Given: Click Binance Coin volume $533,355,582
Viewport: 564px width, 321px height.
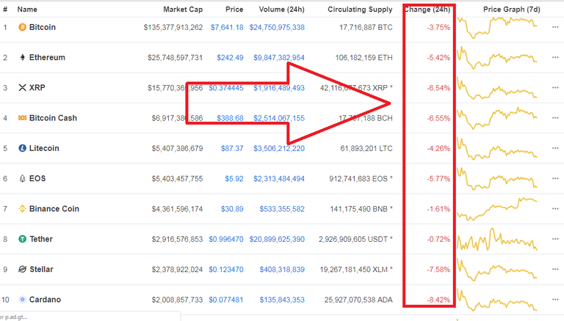Looking at the screenshot, I should pos(282,209).
